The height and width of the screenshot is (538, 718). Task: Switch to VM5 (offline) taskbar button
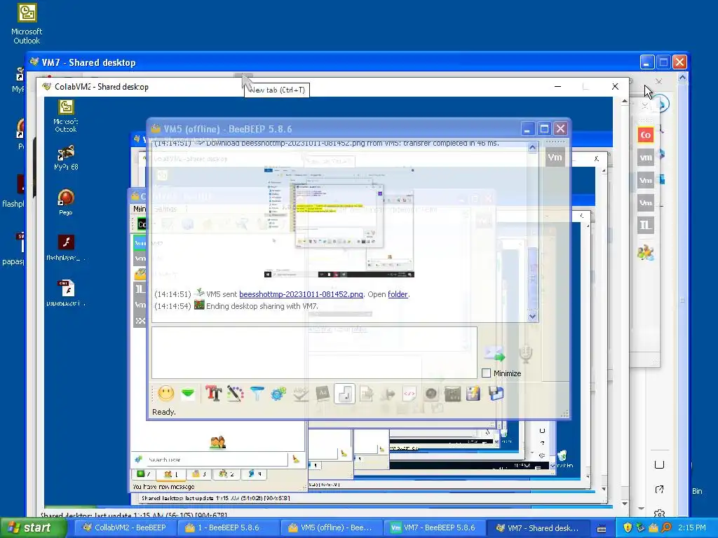point(330,527)
